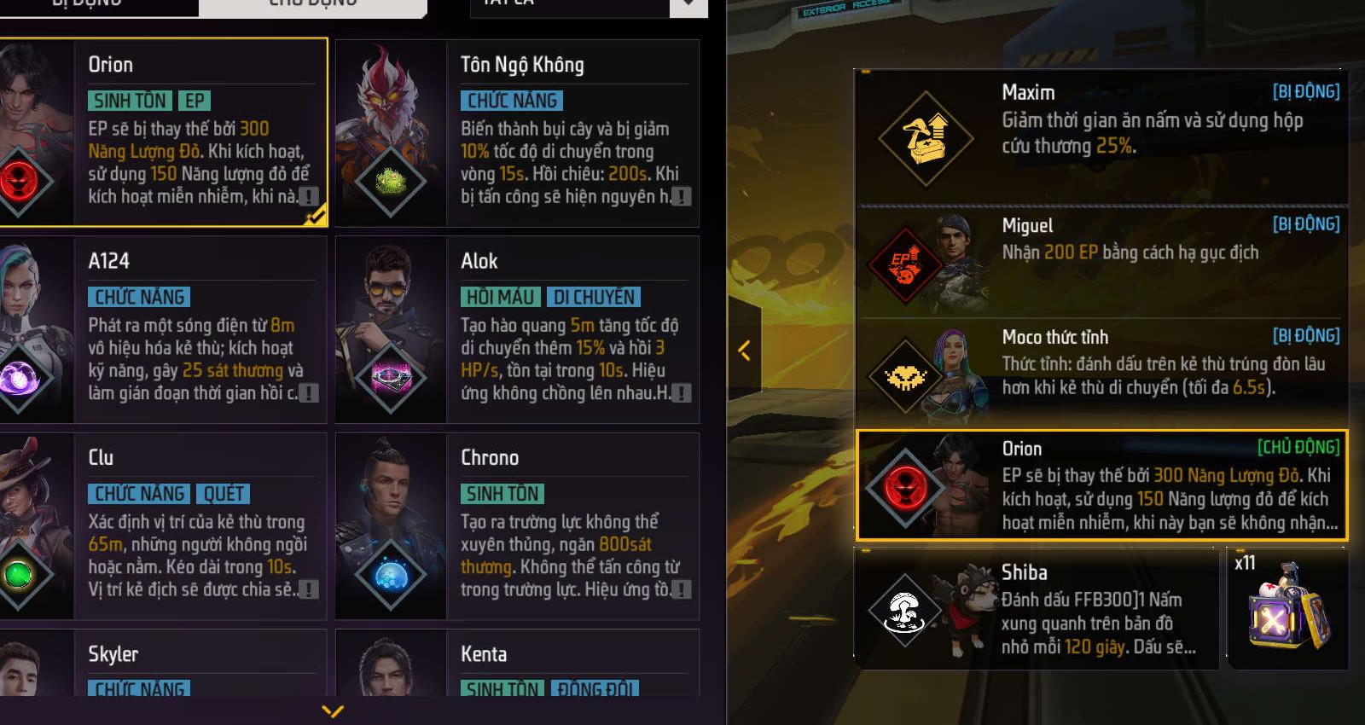Screen dimensions: 1365x725
Task: Select Alok's DJ turntable skill icon
Action: coord(391,378)
